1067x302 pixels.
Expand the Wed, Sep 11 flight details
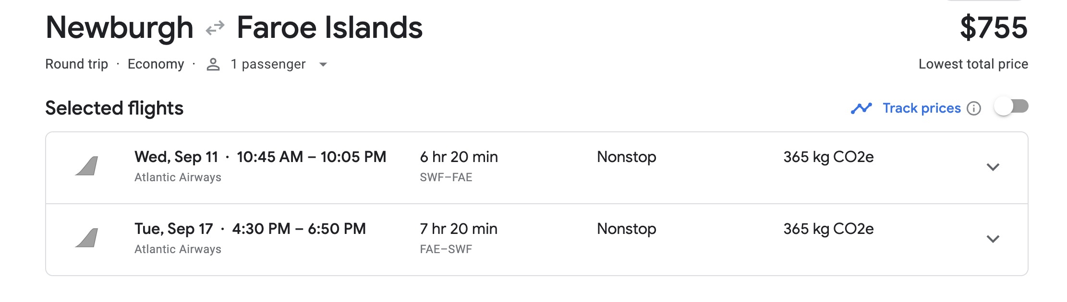pyautogui.click(x=993, y=167)
